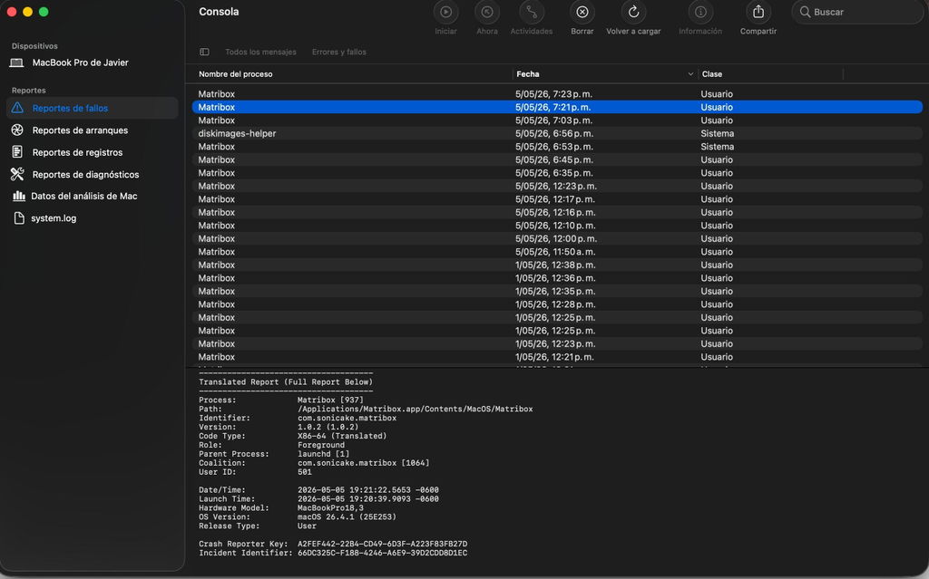Select the Matribox report from 11:50 a.m.
Viewport: 929px width, 579px height.
[x=557, y=252]
